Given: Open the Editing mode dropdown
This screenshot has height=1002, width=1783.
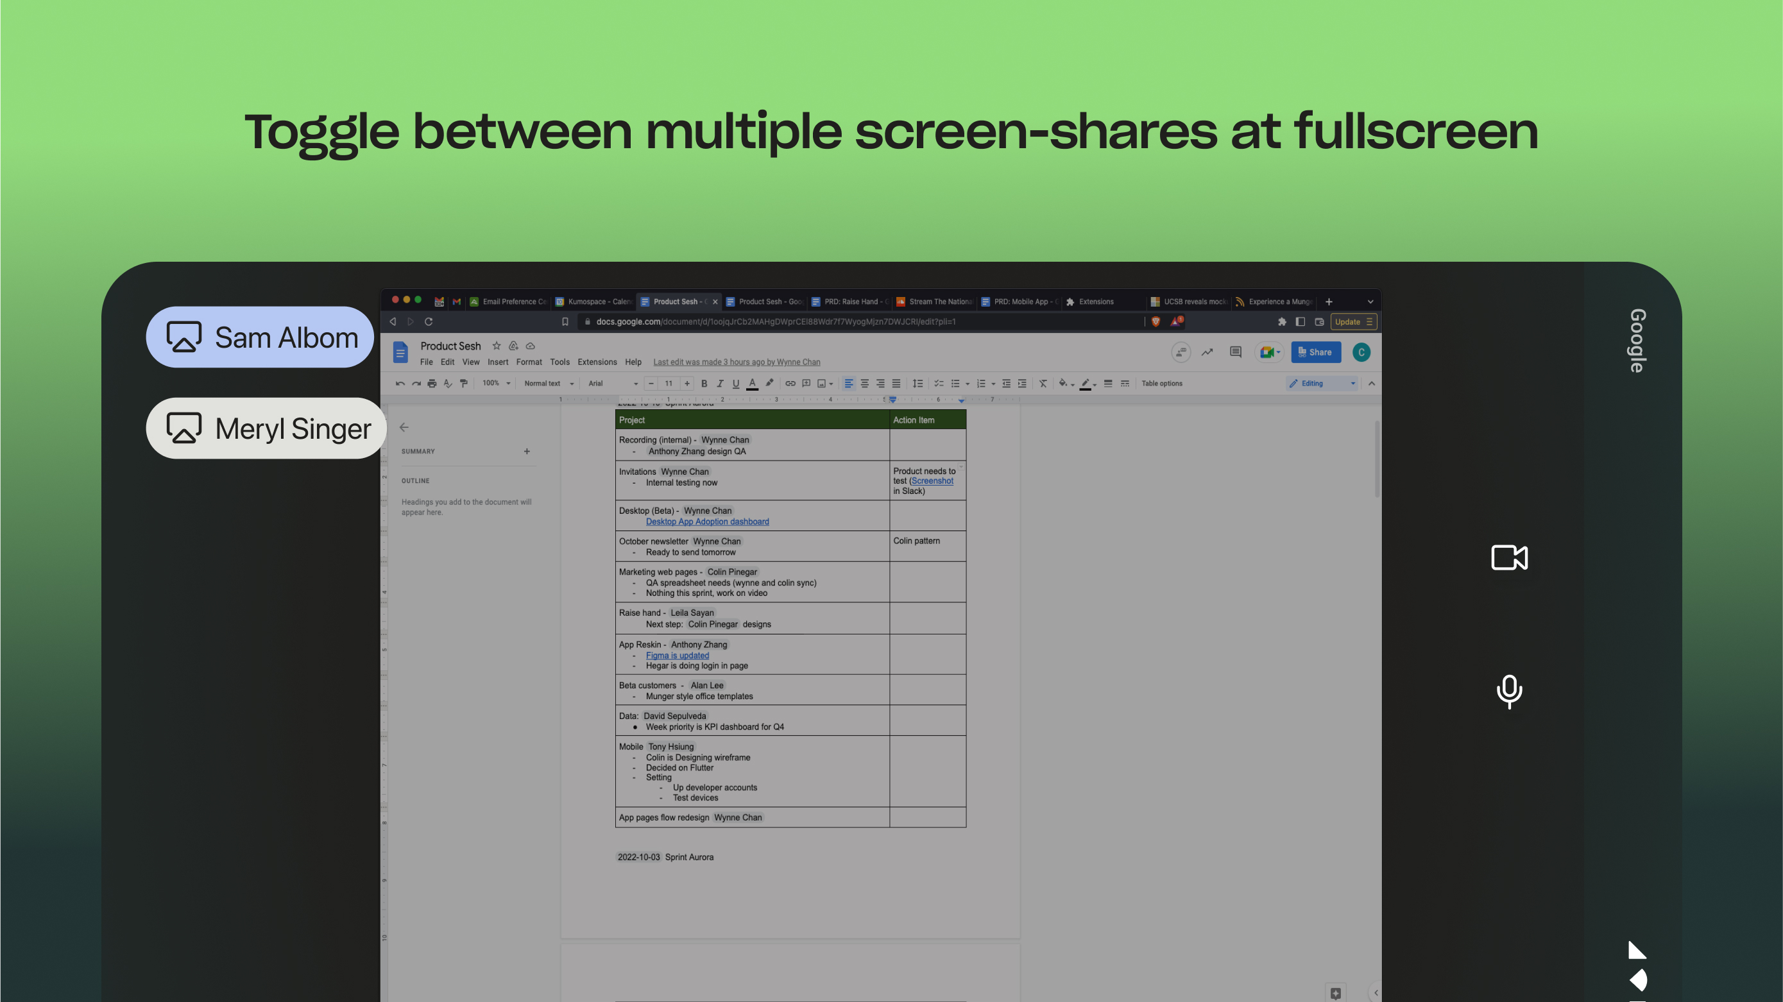Looking at the screenshot, I should point(1322,384).
